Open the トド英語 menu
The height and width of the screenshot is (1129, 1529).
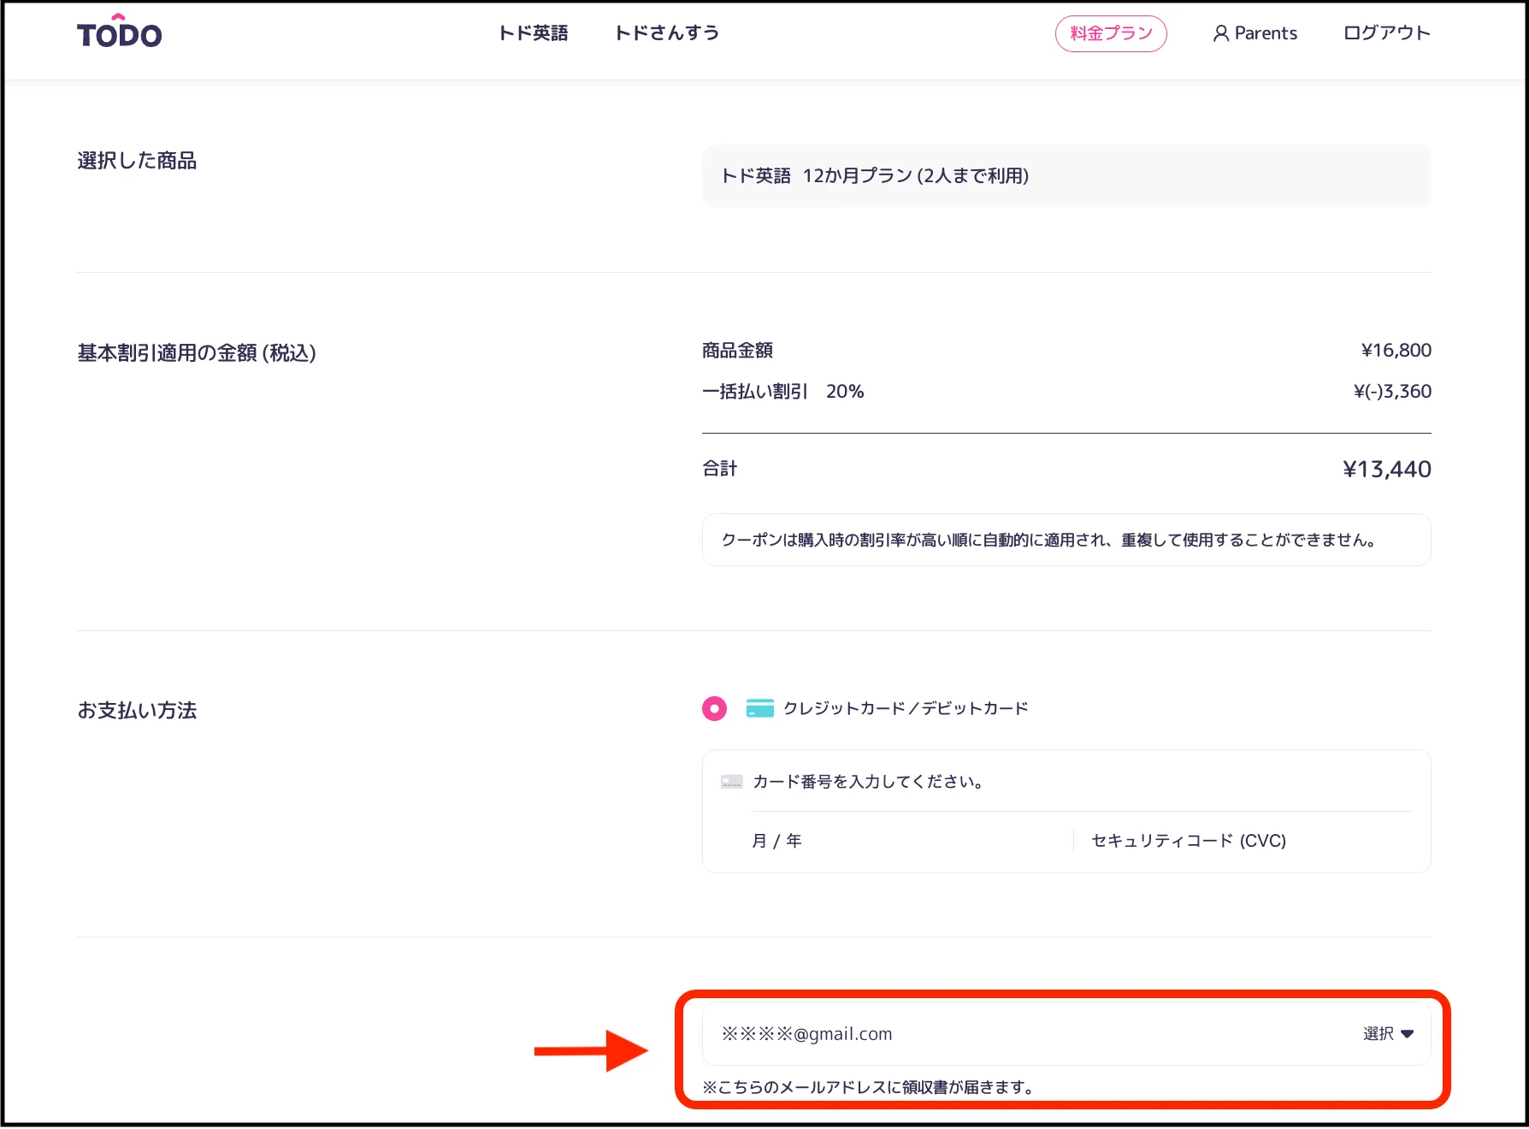tap(534, 33)
